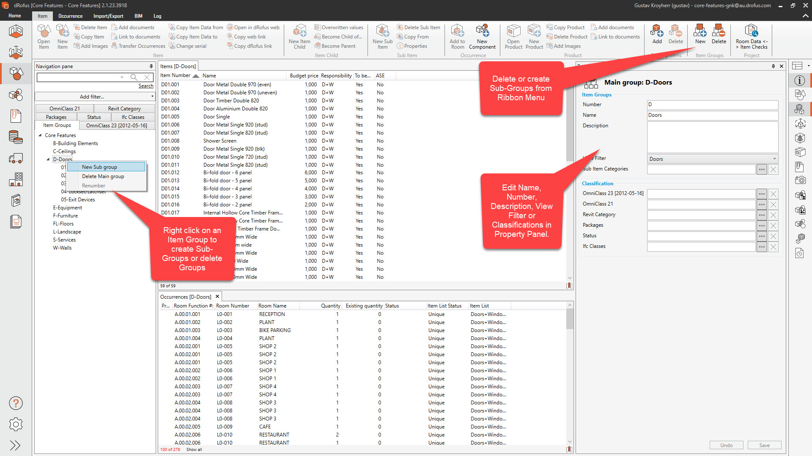Select the truck icon in the left sidebar
This screenshot has height=456, width=812.
click(x=16, y=158)
